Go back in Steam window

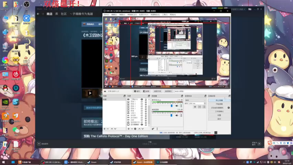[x=38, y=14]
